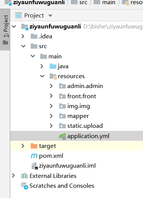Image resolution: width=143 pixels, height=198 pixels.
Task: Click the orange target folder icon
Action: (x=34, y=146)
